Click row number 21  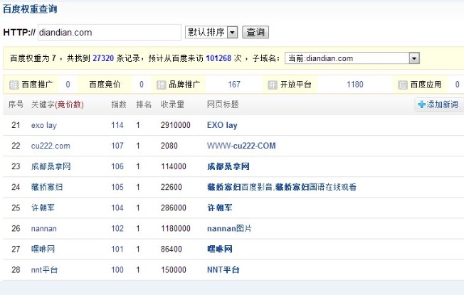coord(16,125)
